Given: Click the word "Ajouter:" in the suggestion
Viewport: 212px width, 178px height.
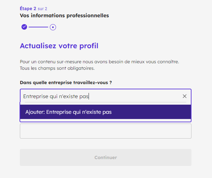Looking at the screenshot, I should [x=35, y=112].
